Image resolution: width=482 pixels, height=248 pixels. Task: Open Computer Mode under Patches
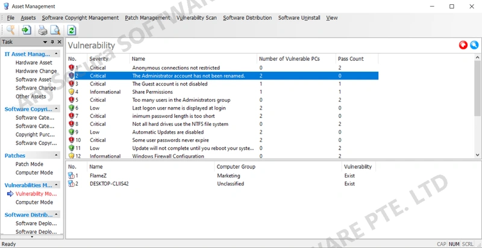click(34, 173)
